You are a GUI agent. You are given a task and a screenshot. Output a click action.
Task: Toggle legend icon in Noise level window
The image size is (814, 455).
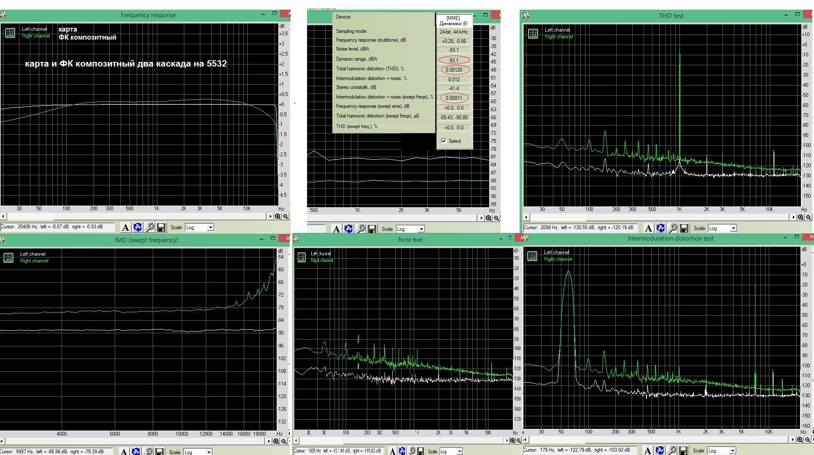(302, 257)
